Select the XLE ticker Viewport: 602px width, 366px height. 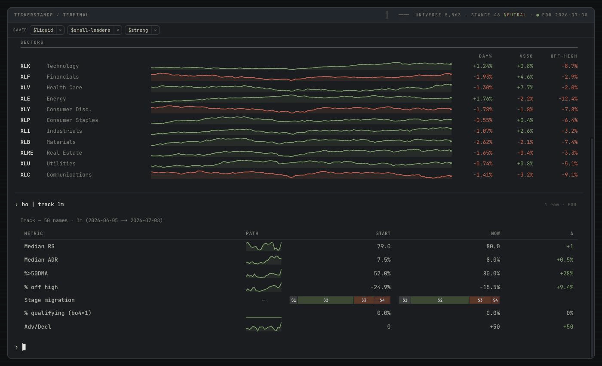pos(25,99)
